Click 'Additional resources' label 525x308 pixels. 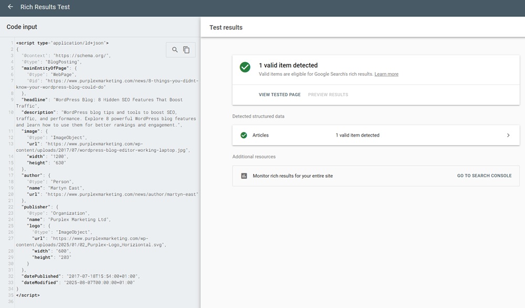coord(254,157)
